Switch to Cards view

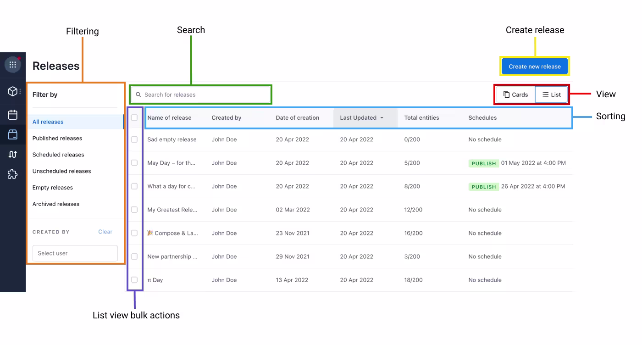tap(516, 95)
